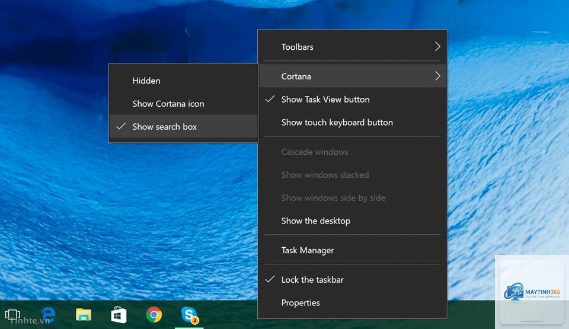Open Microsoft Edge from the taskbar

48,314
